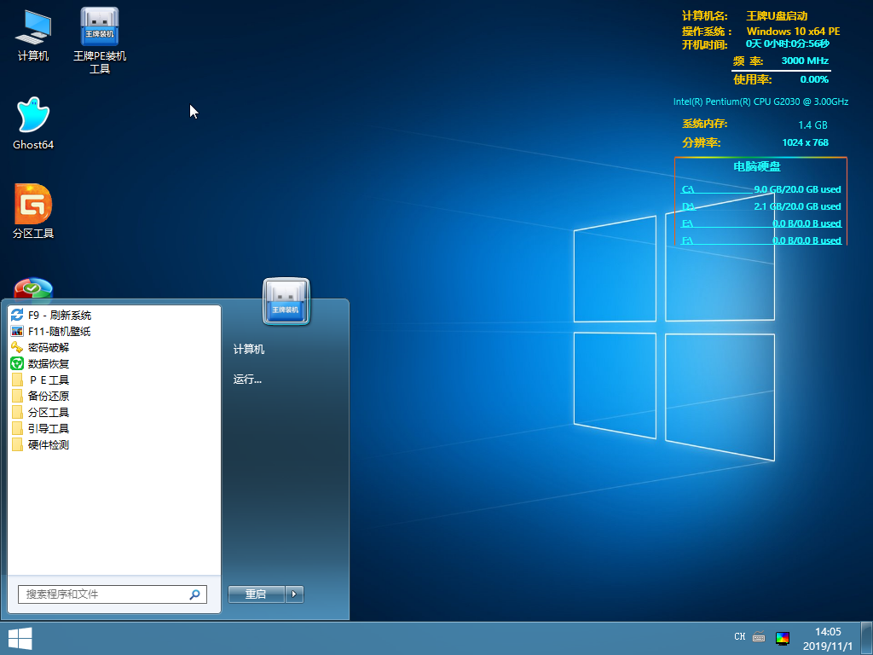This screenshot has width=873, height=655.
Task: Open 数据恢复 from Start menu
Action: (x=114, y=363)
